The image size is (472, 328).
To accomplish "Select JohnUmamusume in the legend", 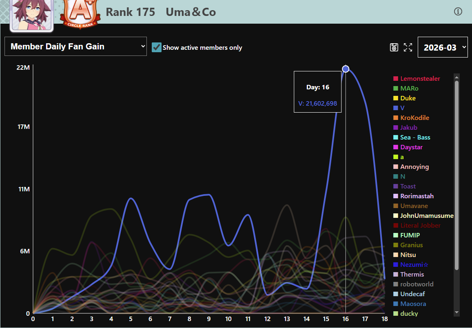I will tap(423, 216).
